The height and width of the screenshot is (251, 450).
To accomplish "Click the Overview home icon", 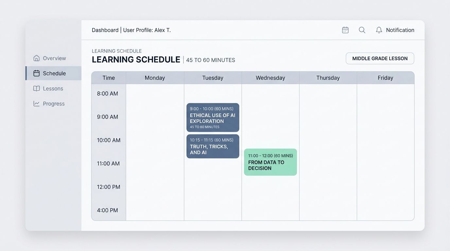I will coord(36,58).
